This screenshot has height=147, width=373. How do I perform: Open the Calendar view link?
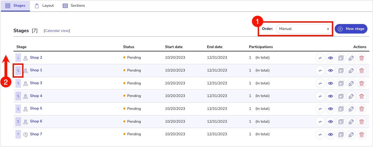(x=57, y=31)
